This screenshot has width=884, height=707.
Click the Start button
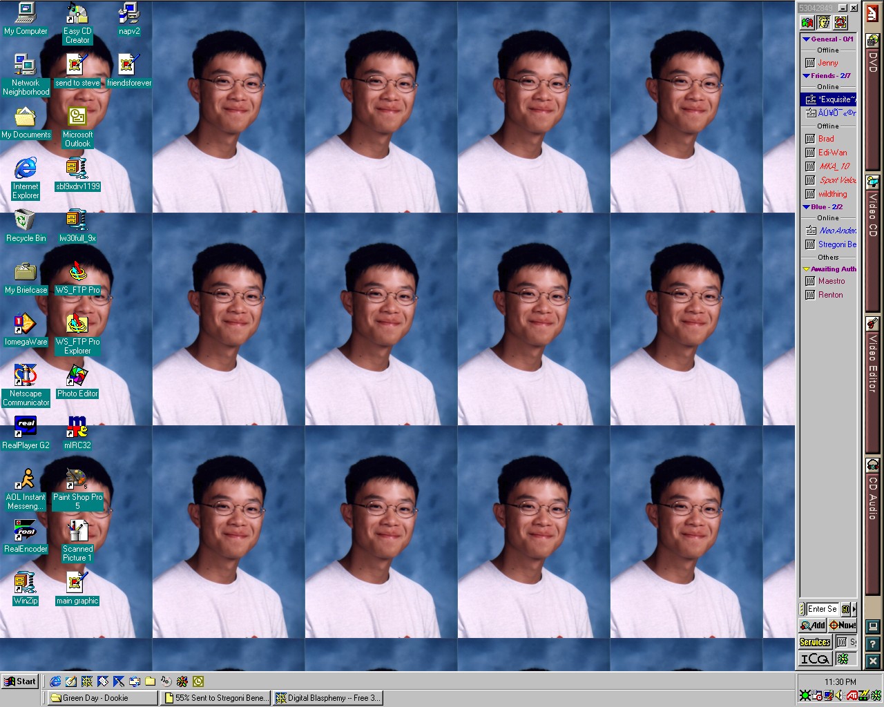click(20, 681)
